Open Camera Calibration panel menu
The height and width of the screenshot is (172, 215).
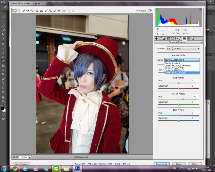click(202, 42)
